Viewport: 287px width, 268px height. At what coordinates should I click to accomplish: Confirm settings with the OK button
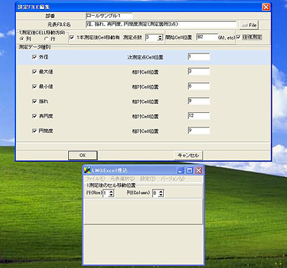point(83,155)
